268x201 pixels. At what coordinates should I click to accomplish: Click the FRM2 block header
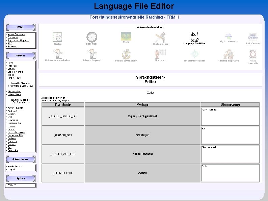click(x=21, y=27)
